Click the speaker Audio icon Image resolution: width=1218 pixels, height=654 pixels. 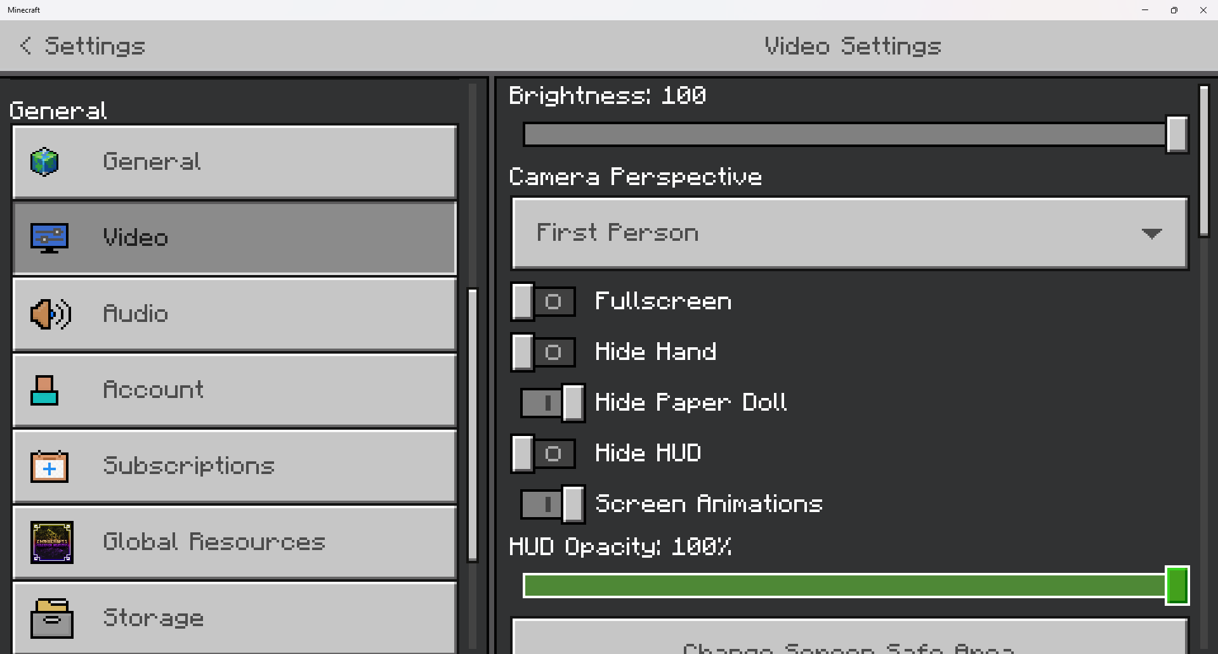pyautogui.click(x=50, y=314)
